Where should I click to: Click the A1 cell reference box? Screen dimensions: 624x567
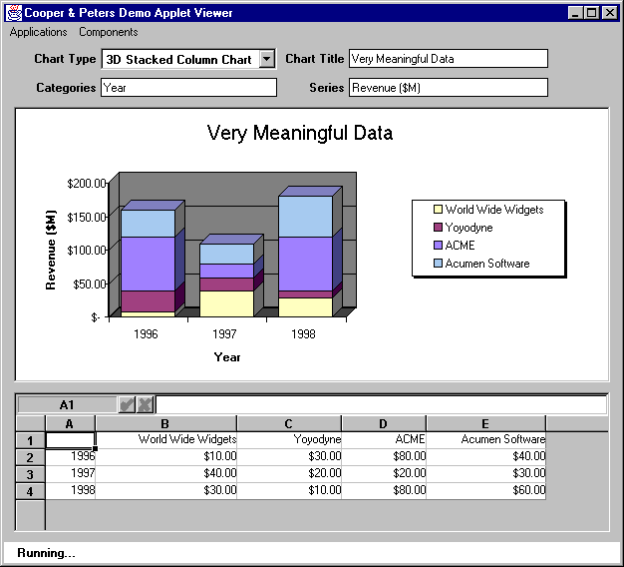coord(67,405)
